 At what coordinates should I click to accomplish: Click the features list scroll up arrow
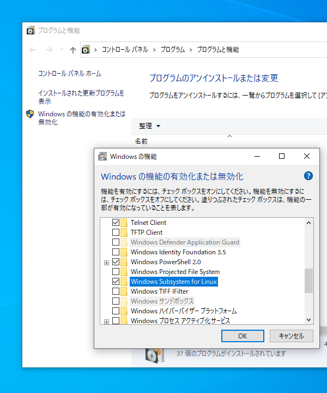click(x=308, y=223)
